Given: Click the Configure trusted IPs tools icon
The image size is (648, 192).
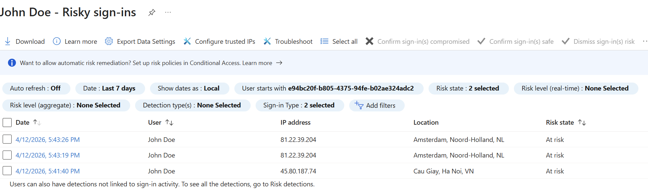Looking at the screenshot, I should [x=187, y=41].
